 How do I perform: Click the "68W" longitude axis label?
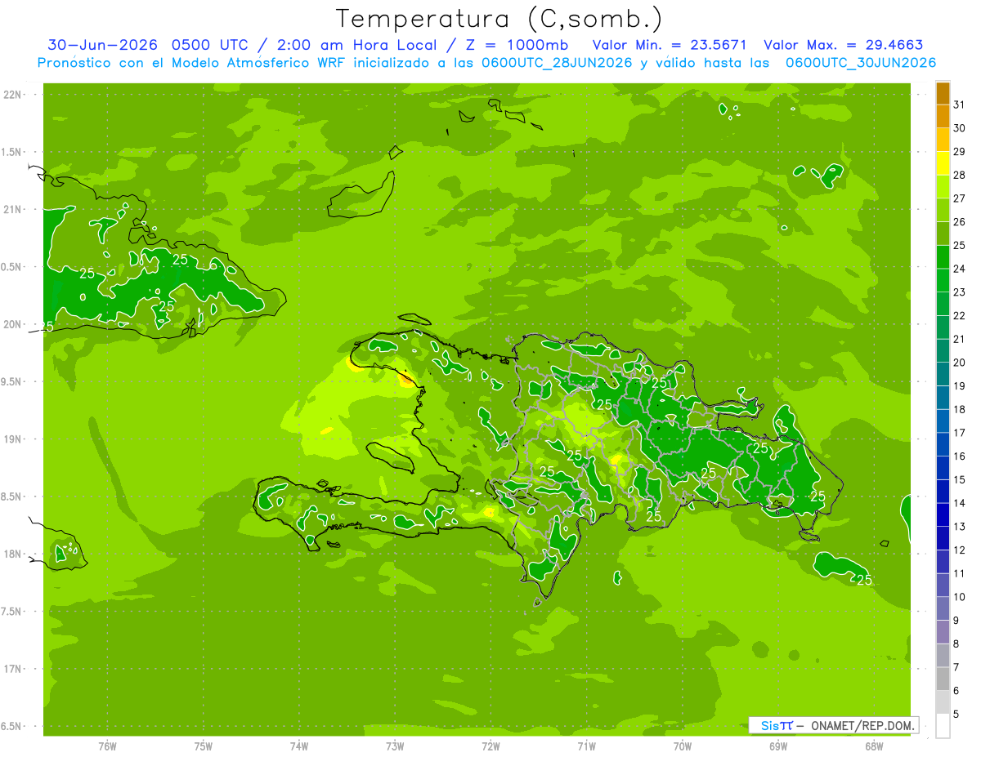[x=874, y=746]
